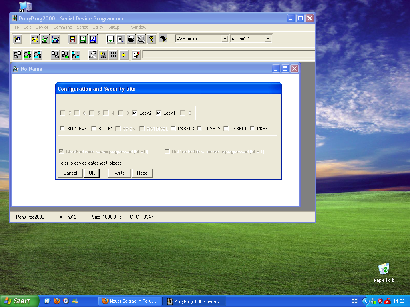Click the "CRC 7934h" status bar text

coord(141,217)
